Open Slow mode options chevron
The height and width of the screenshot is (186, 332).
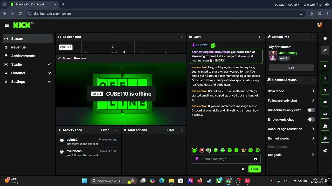pos(313,91)
